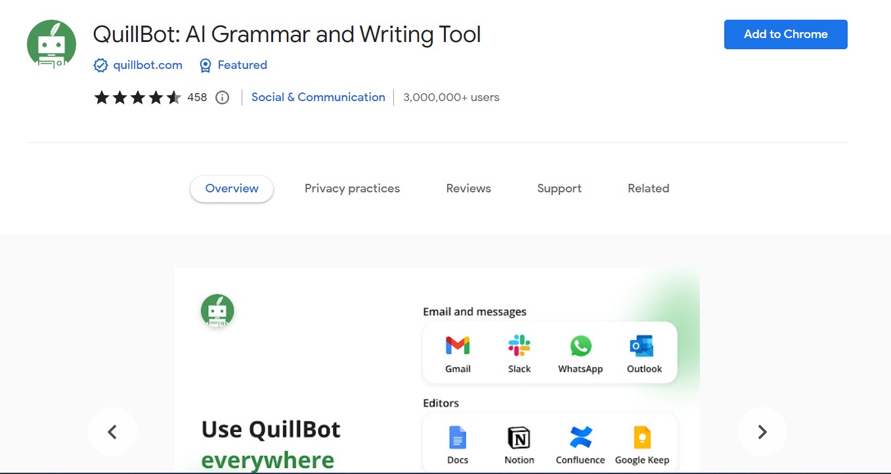The height and width of the screenshot is (474, 891).
Task: Open the Social & Communication category link
Action: (318, 97)
